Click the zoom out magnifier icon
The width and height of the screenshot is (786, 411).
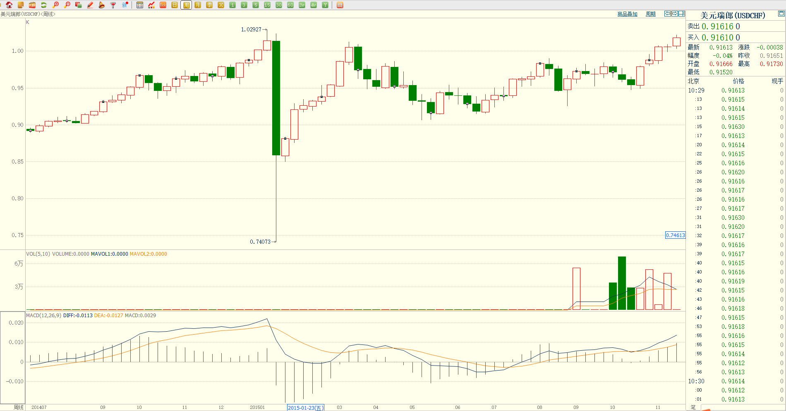click(67, 5)
